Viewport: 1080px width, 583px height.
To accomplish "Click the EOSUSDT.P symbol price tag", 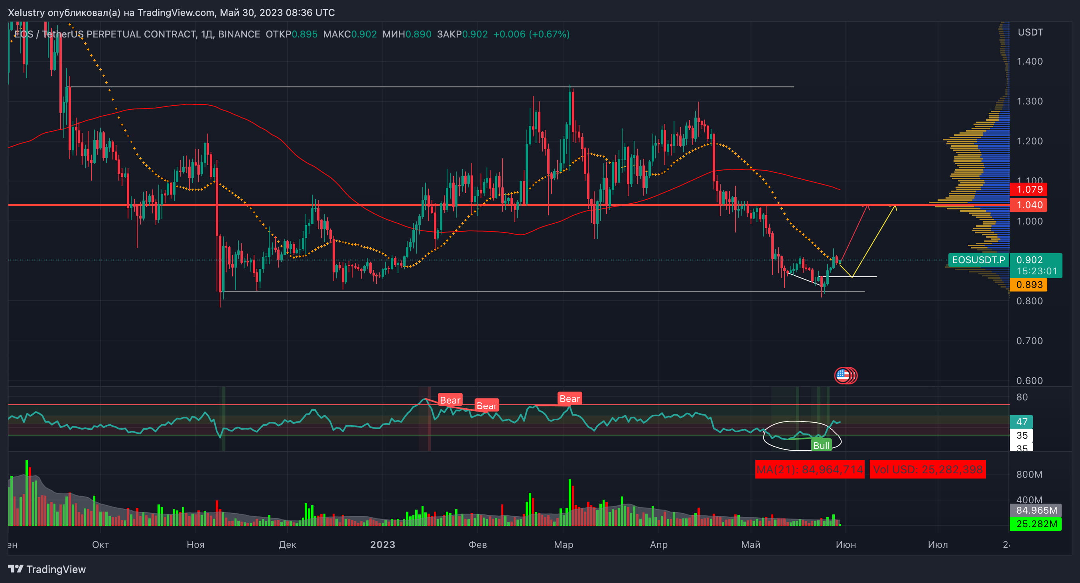I will [x=978, y=260].
